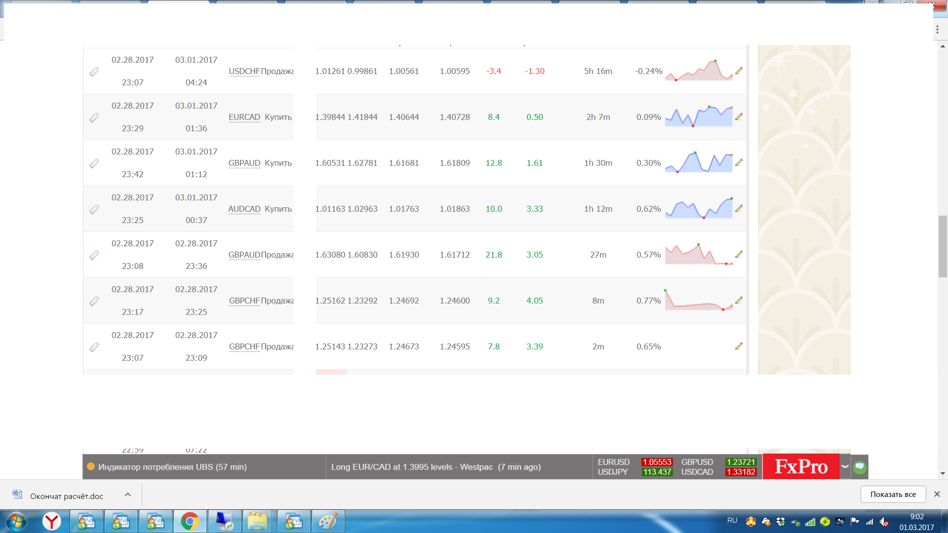Open Paint from the taskbar
The width and height of the screenshot is (948, 533).
[328, 521]
